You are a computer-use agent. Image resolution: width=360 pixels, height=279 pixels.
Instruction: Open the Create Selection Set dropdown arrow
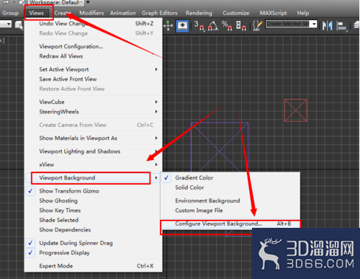[314, 24]
